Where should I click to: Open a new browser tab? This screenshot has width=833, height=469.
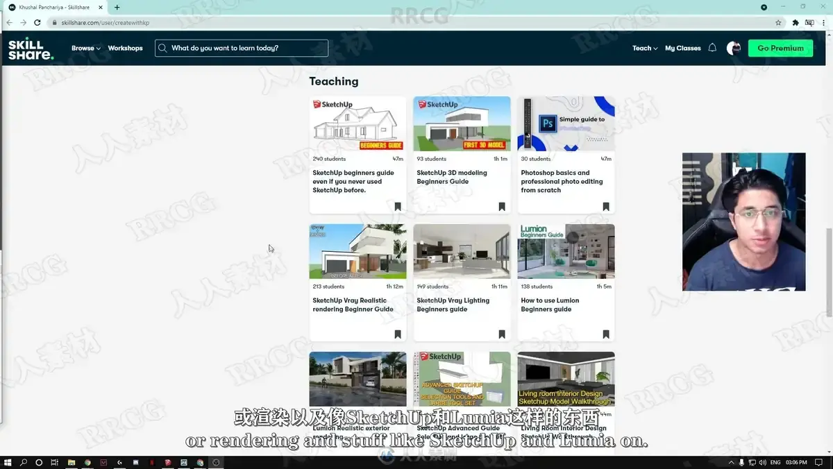click(117, 7)
